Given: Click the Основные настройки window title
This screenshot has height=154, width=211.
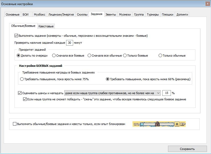Looking at the screenshot, I should coord(17,4).
